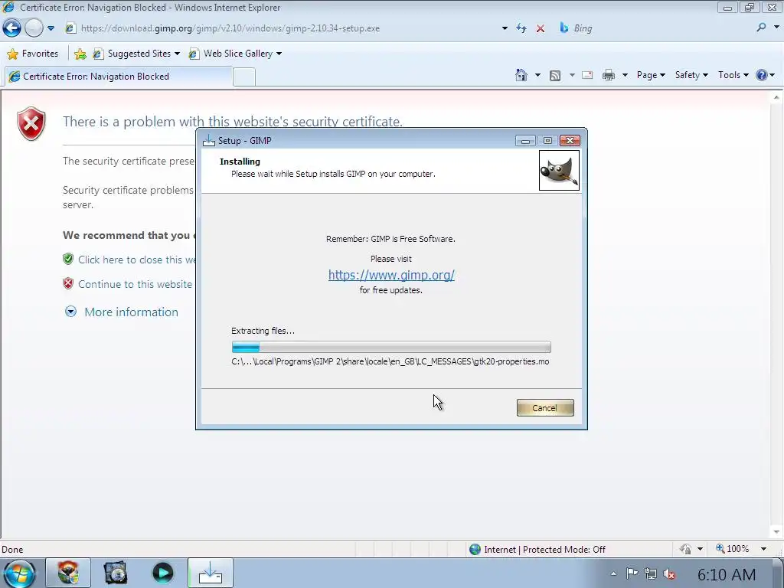Click the search magnifier icon

[761, 28]
